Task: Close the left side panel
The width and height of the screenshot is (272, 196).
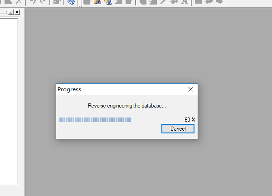Action: (x=17, y=12)
